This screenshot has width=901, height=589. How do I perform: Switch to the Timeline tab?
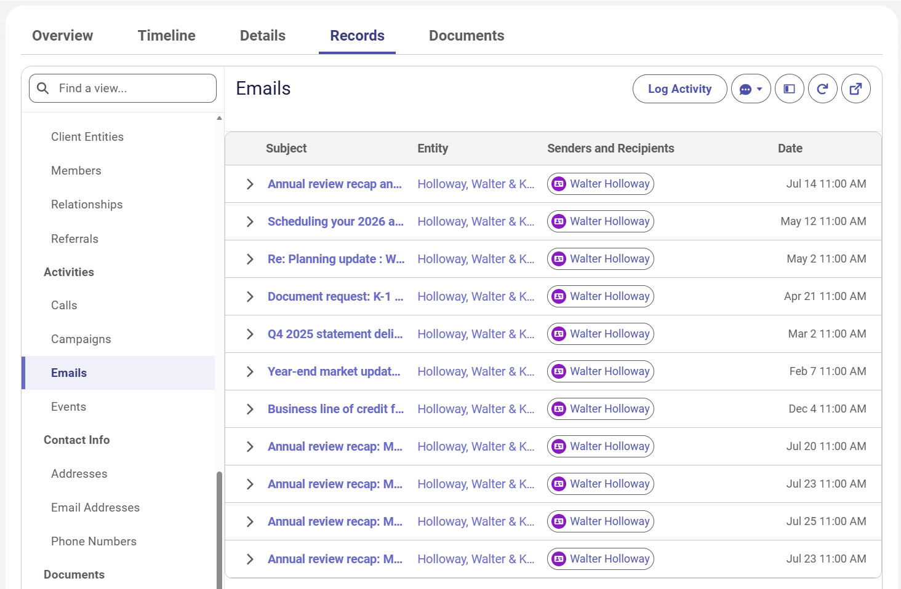tap(167, 36)
